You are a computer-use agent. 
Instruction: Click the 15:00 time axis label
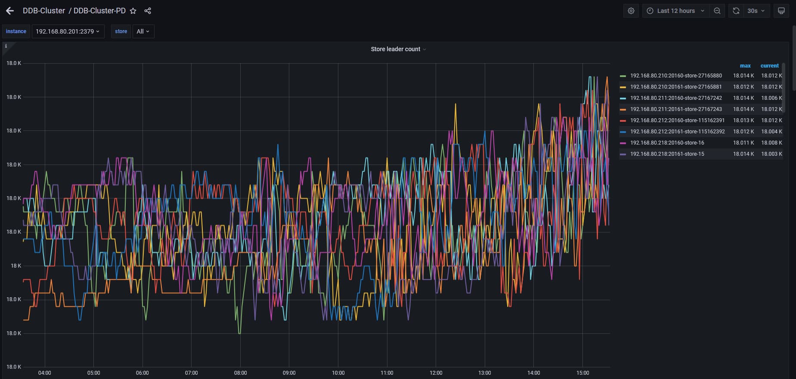582,373
